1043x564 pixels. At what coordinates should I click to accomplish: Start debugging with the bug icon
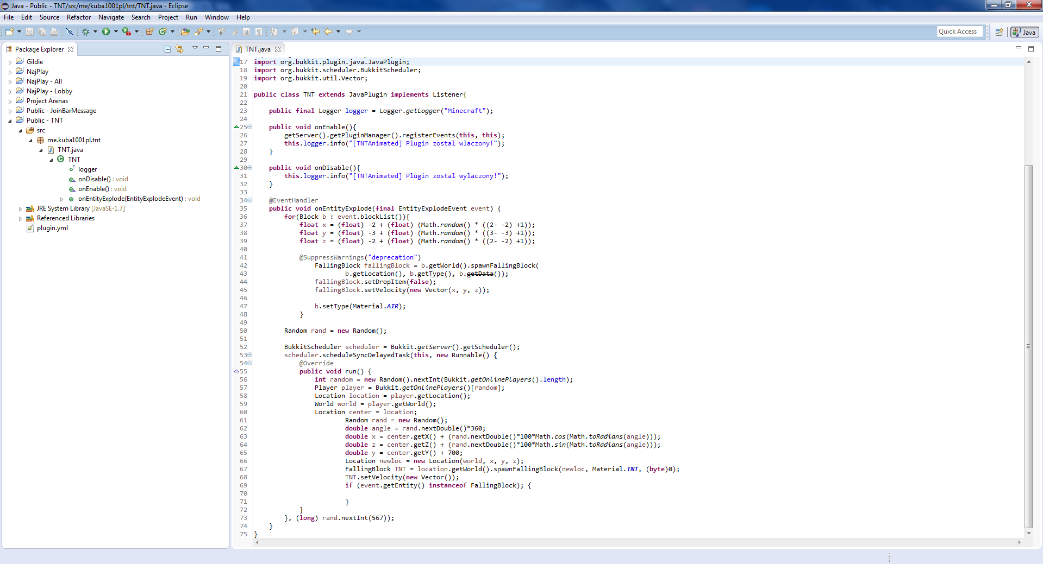pyautogui.click(x=85, y=31)
